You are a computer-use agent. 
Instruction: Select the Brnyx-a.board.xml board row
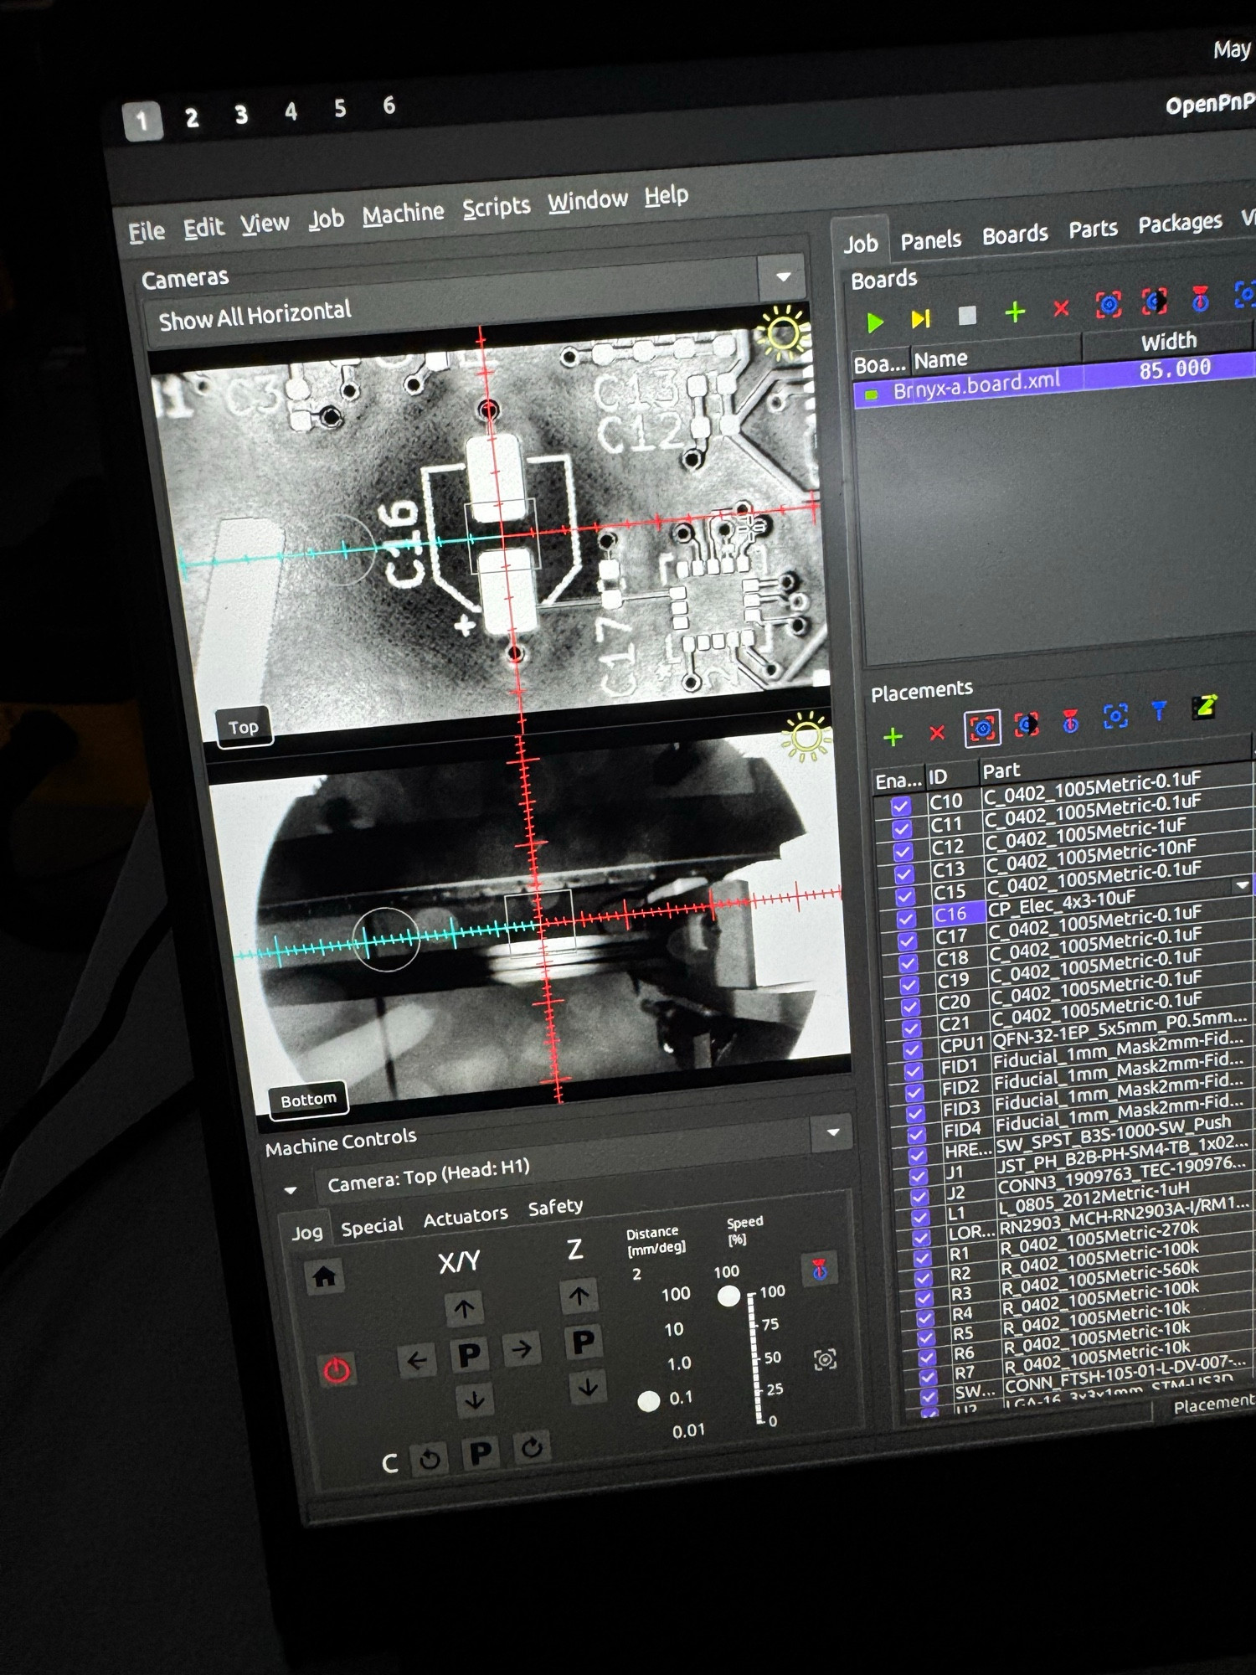pyautogui.click(x=1053, y=380)
